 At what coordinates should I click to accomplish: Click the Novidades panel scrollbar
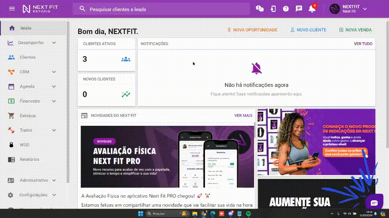click(x=255, y=130)
